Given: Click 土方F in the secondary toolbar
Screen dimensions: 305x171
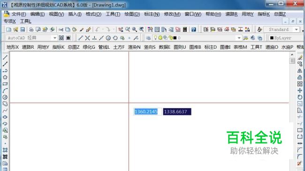Looking at the screenshot, I should tap(119, 47).
